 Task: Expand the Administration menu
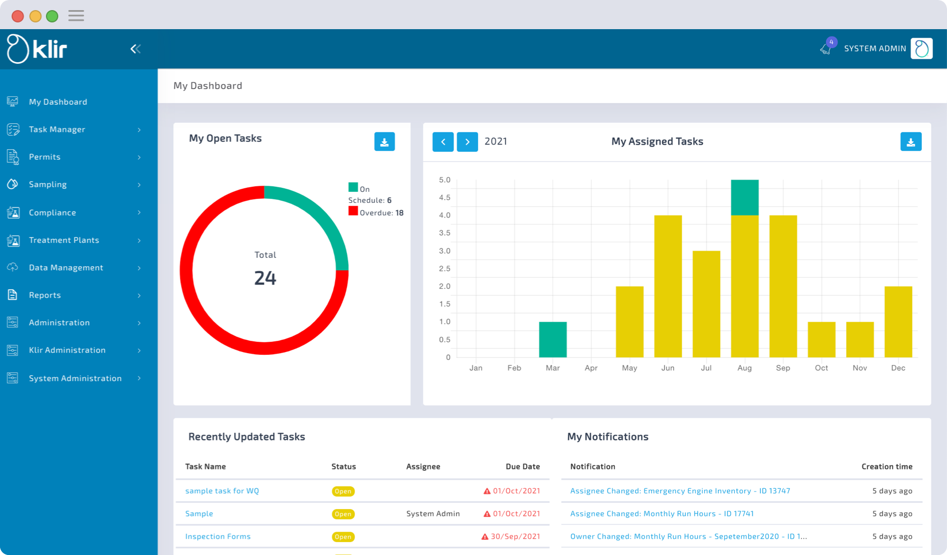59,322
